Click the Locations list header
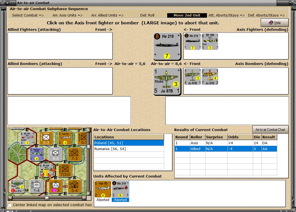Viewport: 296px width, 212px height. pos(129,137)
